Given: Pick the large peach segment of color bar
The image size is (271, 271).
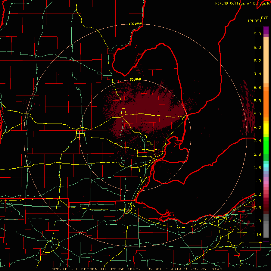Looking at the screenshot, I should click(x=266, y=62).
